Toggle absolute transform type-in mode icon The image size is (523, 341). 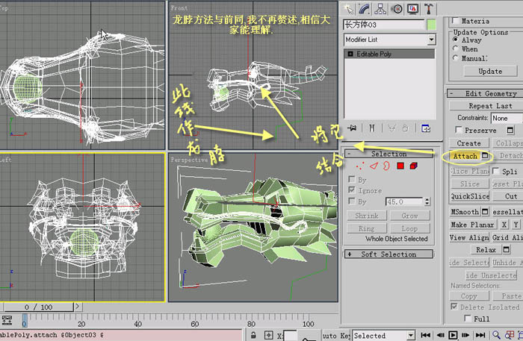coord(268,335)
